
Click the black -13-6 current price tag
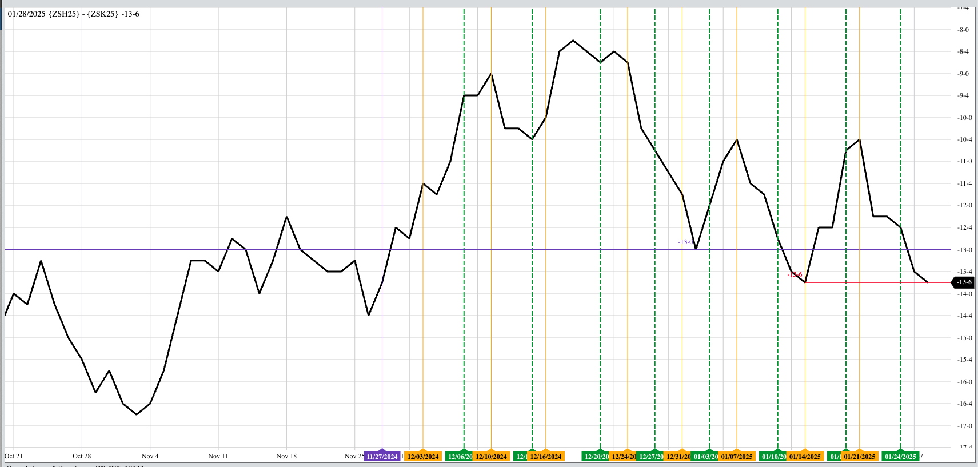963,282
